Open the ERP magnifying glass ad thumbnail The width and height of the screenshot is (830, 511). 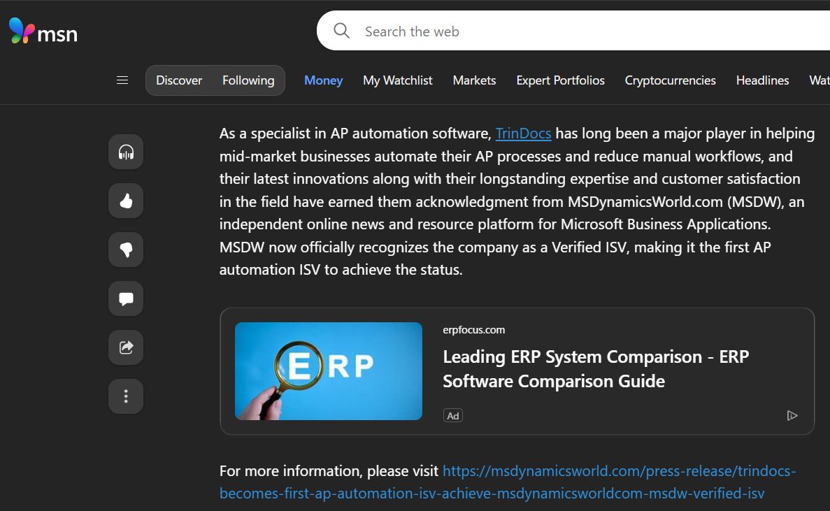[x=329, y=370]
